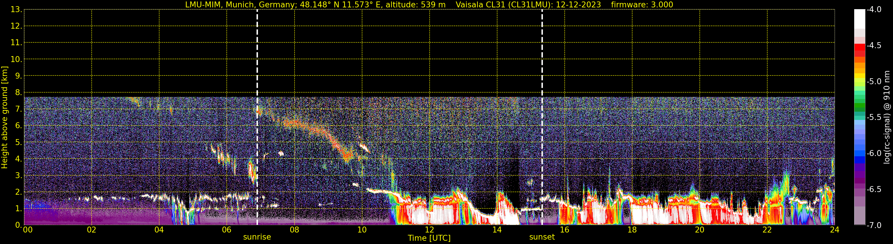This screenshot has height=244, width=893.
Task: Click the '24' time axis tick label
Action: pos(835,230)
